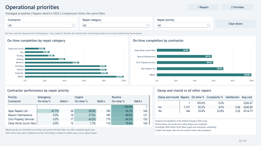Click the Damp and mould vs all other repairs title
The height and width of the screenshot is (146, 261).
184,90
